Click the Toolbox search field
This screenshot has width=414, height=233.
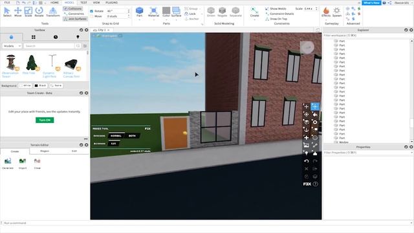pos(49,46)
